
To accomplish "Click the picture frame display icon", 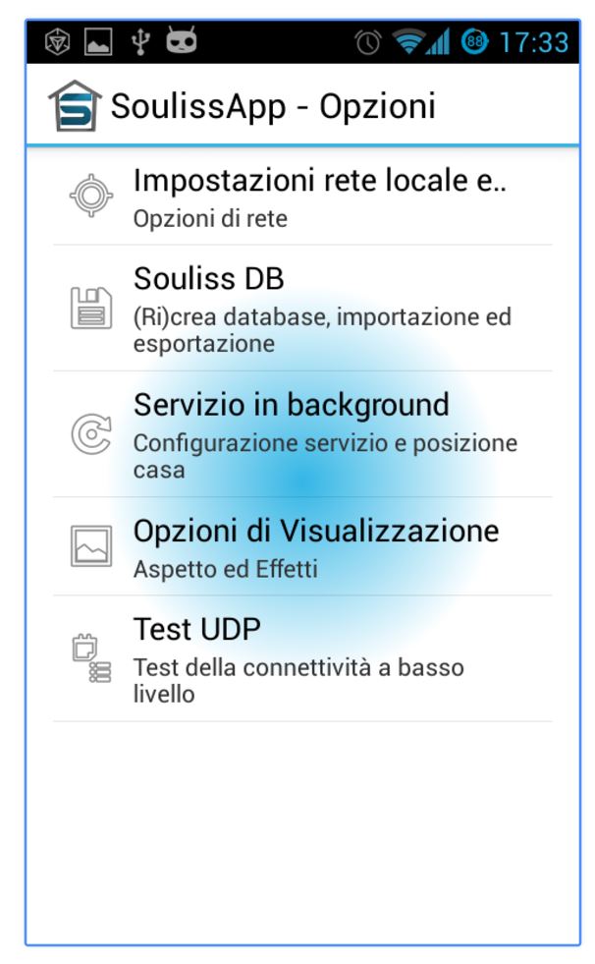I will point(91,545).
